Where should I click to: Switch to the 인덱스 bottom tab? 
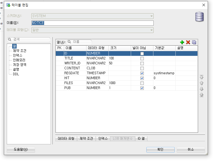coord(103,138)
